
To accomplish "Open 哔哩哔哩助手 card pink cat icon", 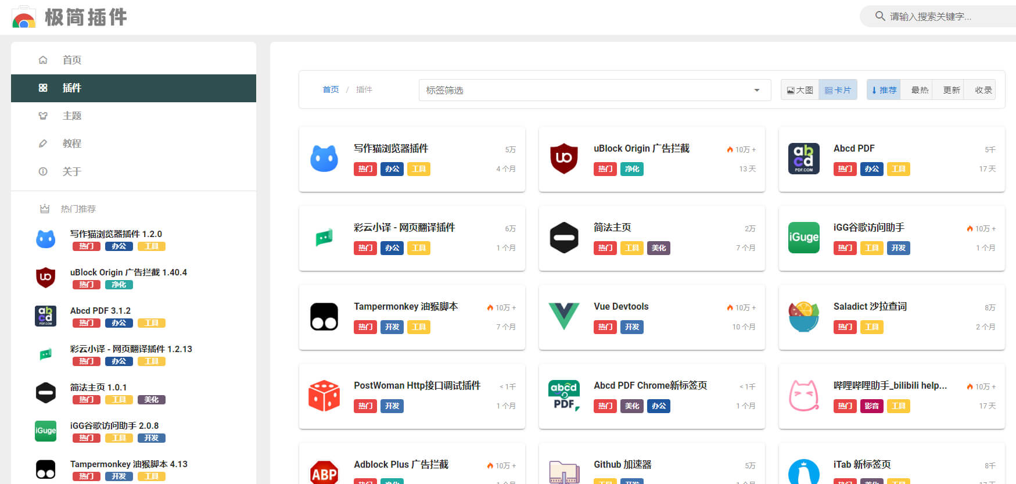I will click(804, 396).
